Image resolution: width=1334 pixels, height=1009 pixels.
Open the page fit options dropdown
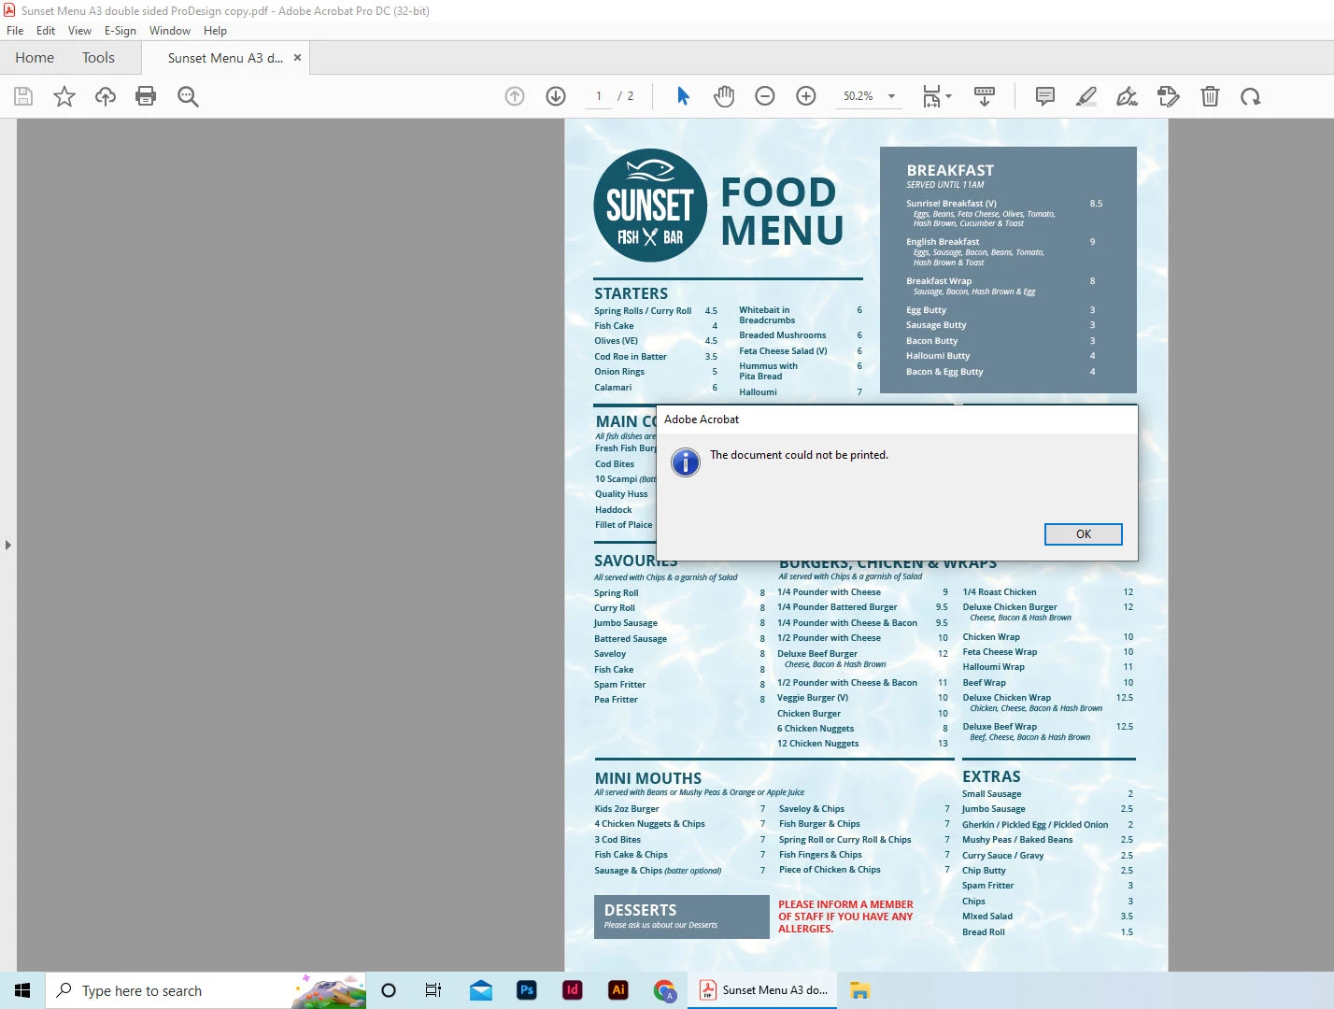(x=937, y=96)
